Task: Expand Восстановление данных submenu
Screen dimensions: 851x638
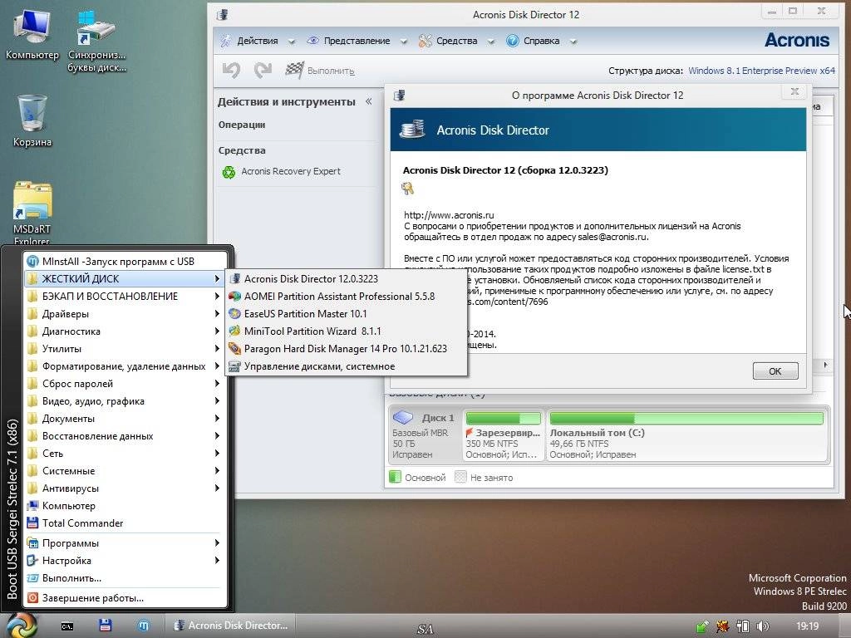Action: [x=125, y=435]
